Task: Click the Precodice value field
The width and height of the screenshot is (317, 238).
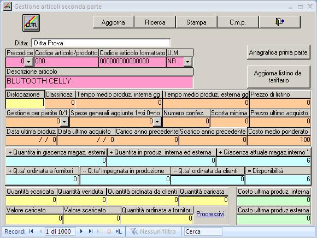Action: click(15, 62)
